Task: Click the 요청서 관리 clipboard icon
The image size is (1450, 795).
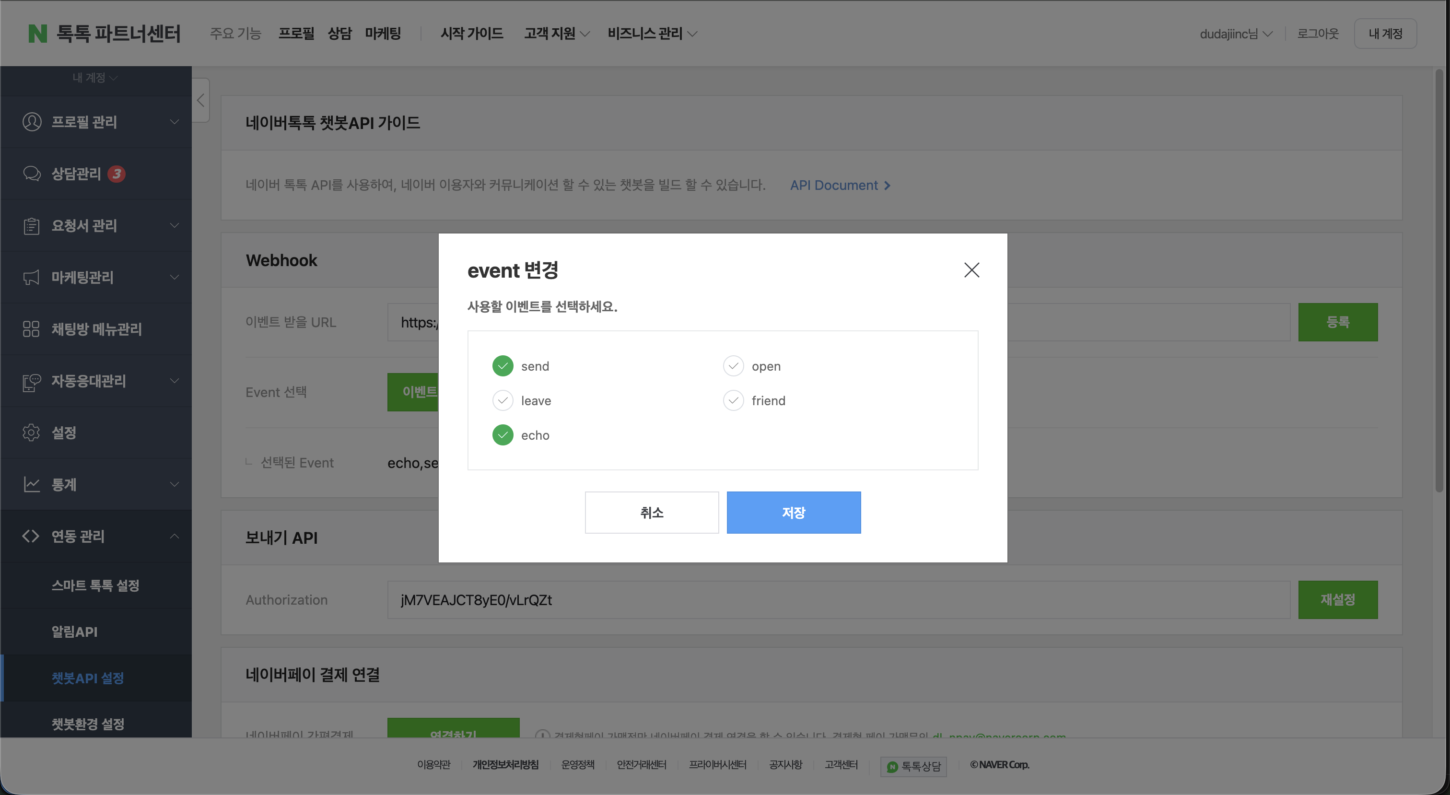Action: [32, 226]
